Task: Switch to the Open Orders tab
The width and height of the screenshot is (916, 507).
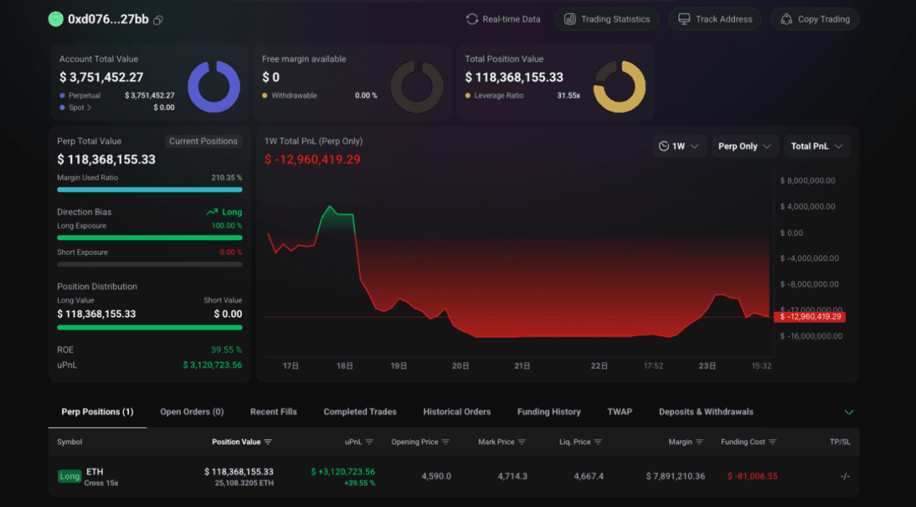Action: tap(192, 412)
